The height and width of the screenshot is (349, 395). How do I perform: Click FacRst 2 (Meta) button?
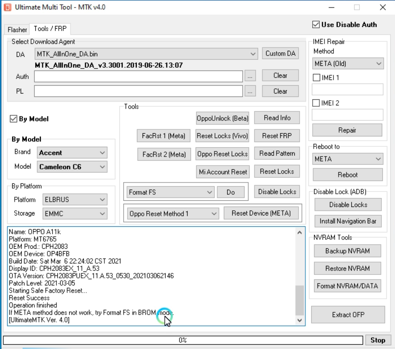tap(164, 154)
